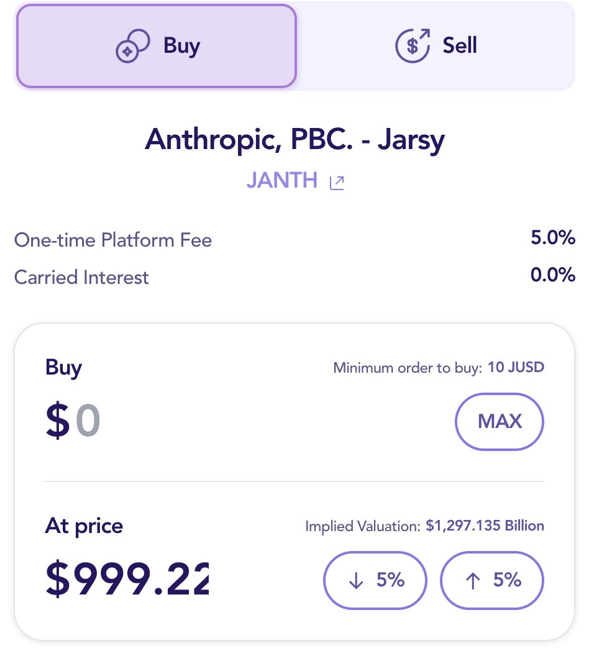Click the 0.0% carried interest value
The image size is (589, 656).
pyautogui.click(x=552, y=275)
